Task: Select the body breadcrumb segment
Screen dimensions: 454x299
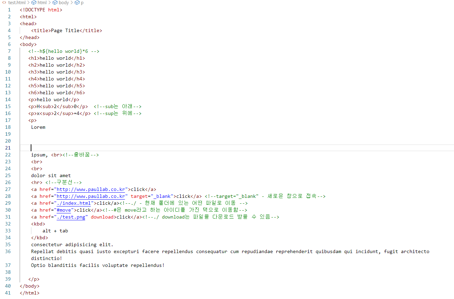Action: point(63,2)
